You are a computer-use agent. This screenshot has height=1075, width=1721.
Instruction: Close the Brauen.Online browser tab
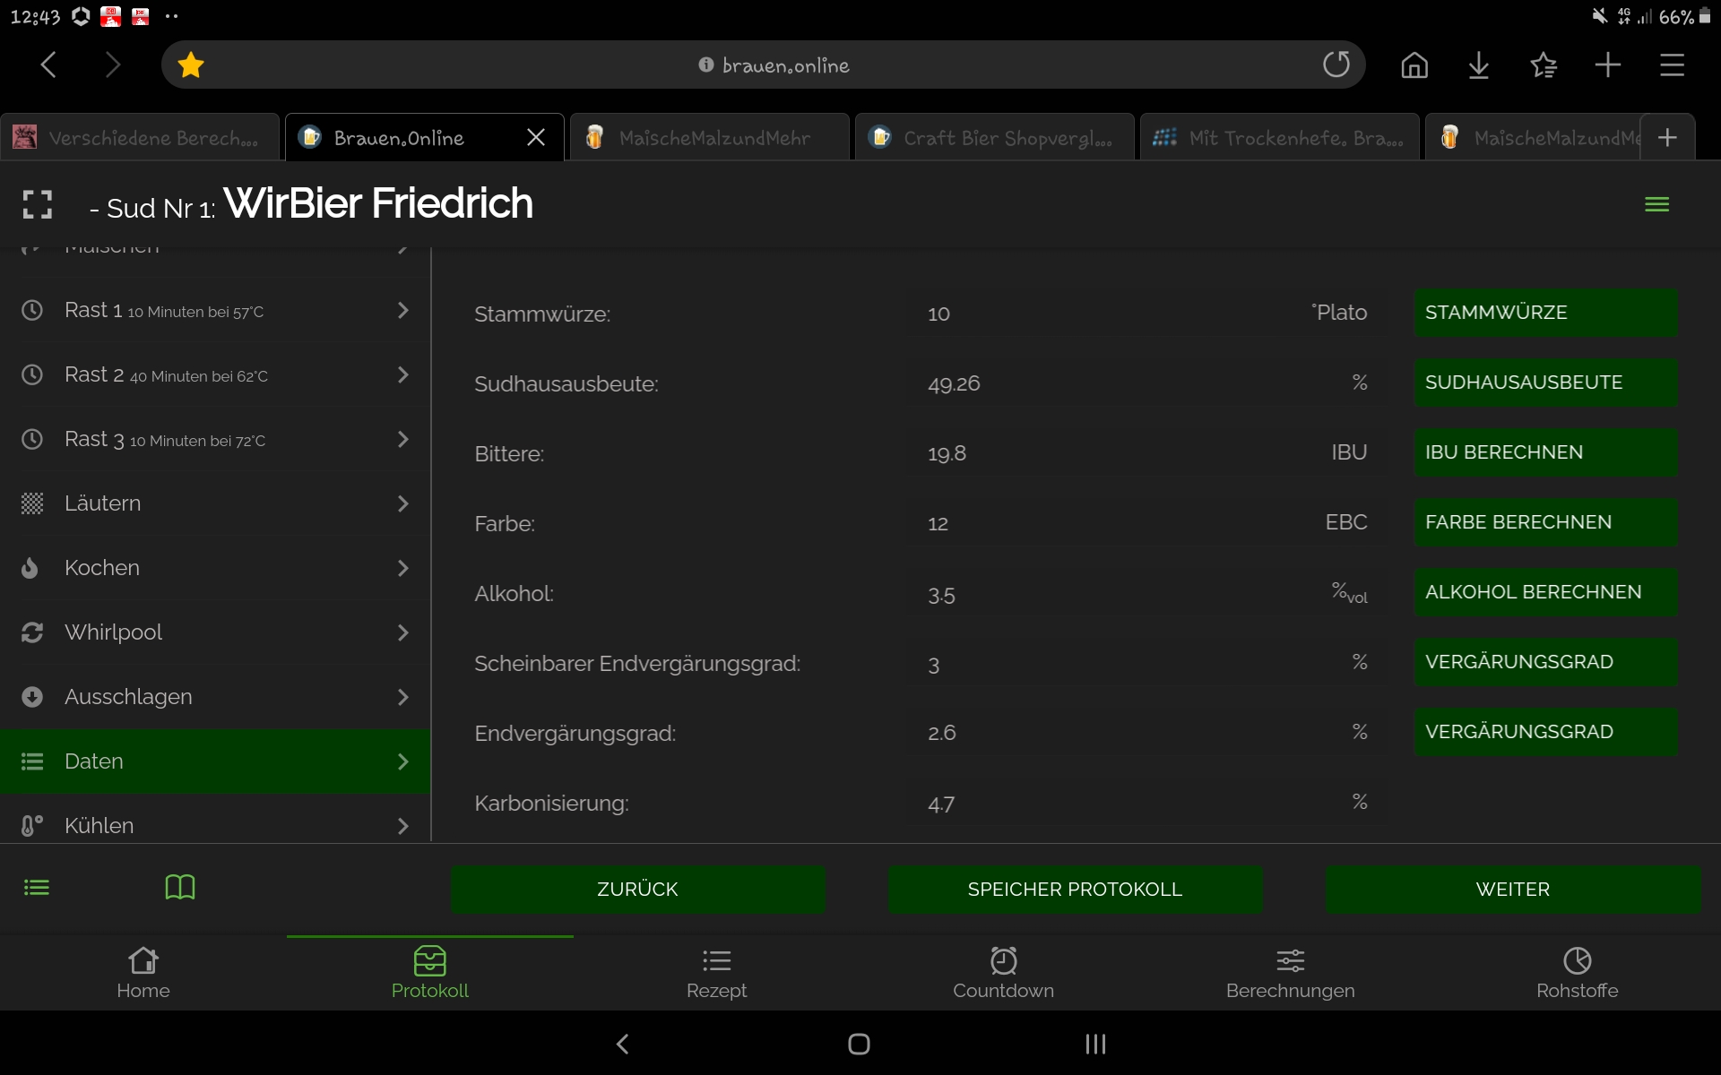536,137
